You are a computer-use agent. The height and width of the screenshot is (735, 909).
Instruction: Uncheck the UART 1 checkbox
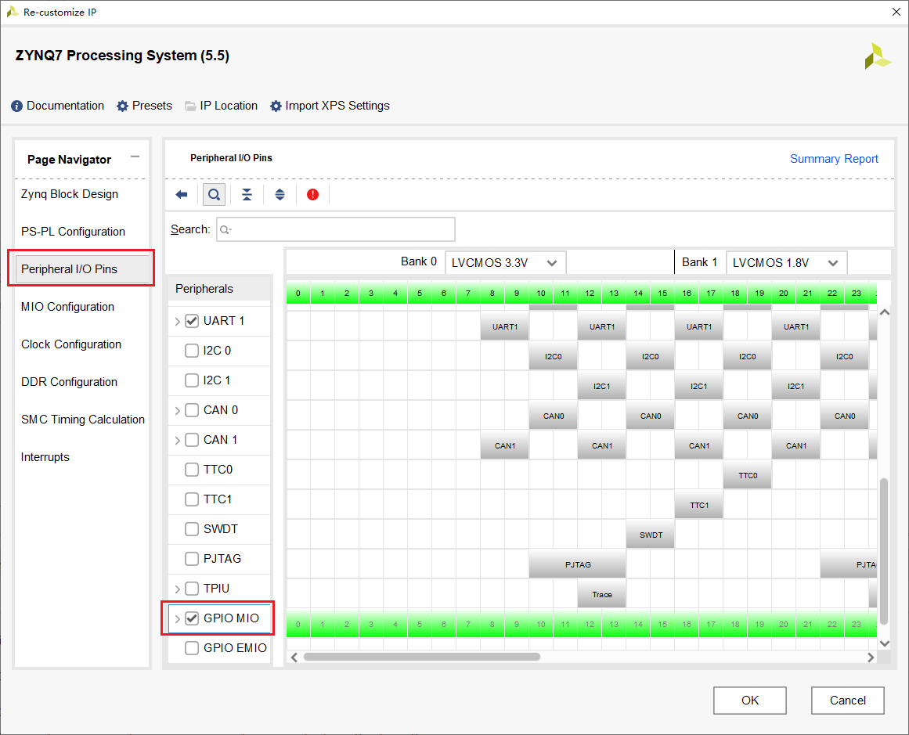pos(191,321)
